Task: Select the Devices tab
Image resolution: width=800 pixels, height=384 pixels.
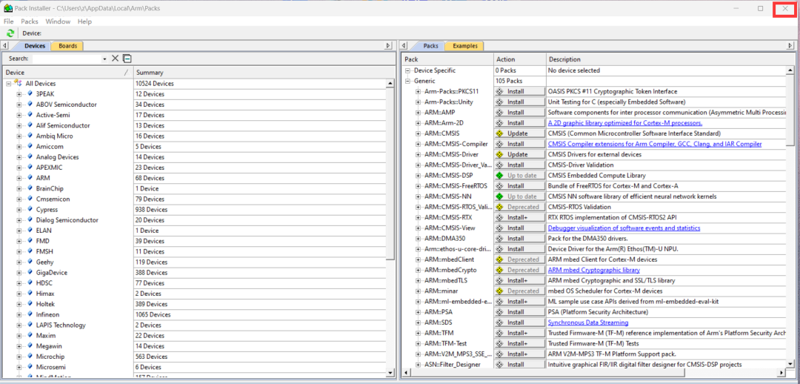Action: [x=34, y=46]
